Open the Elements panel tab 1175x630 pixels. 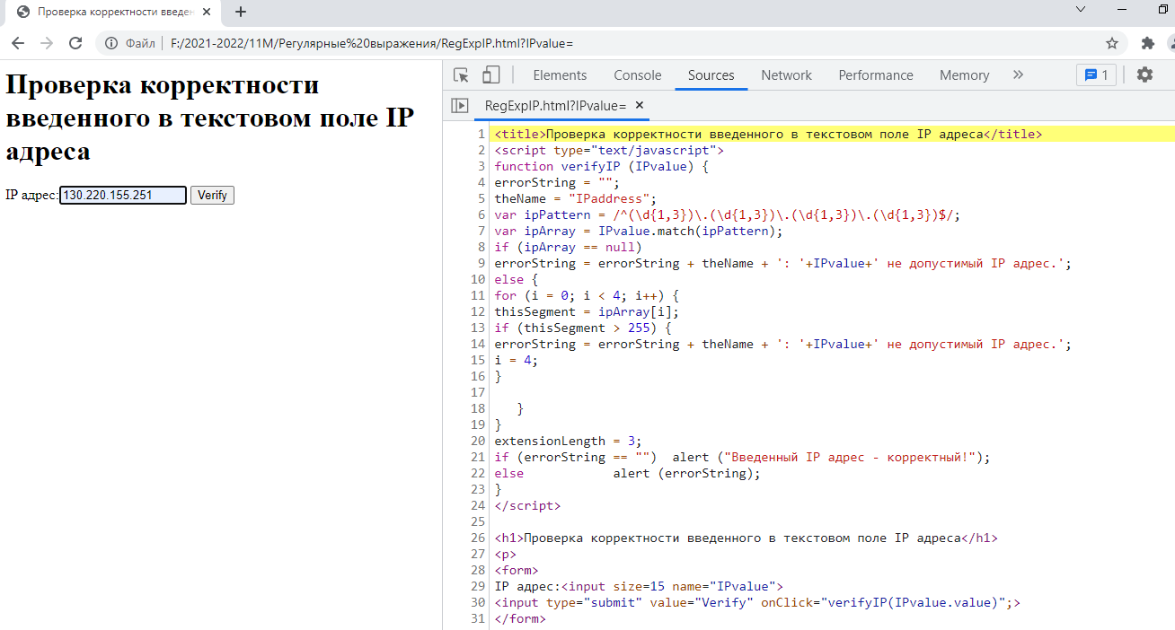coord(560,75)
